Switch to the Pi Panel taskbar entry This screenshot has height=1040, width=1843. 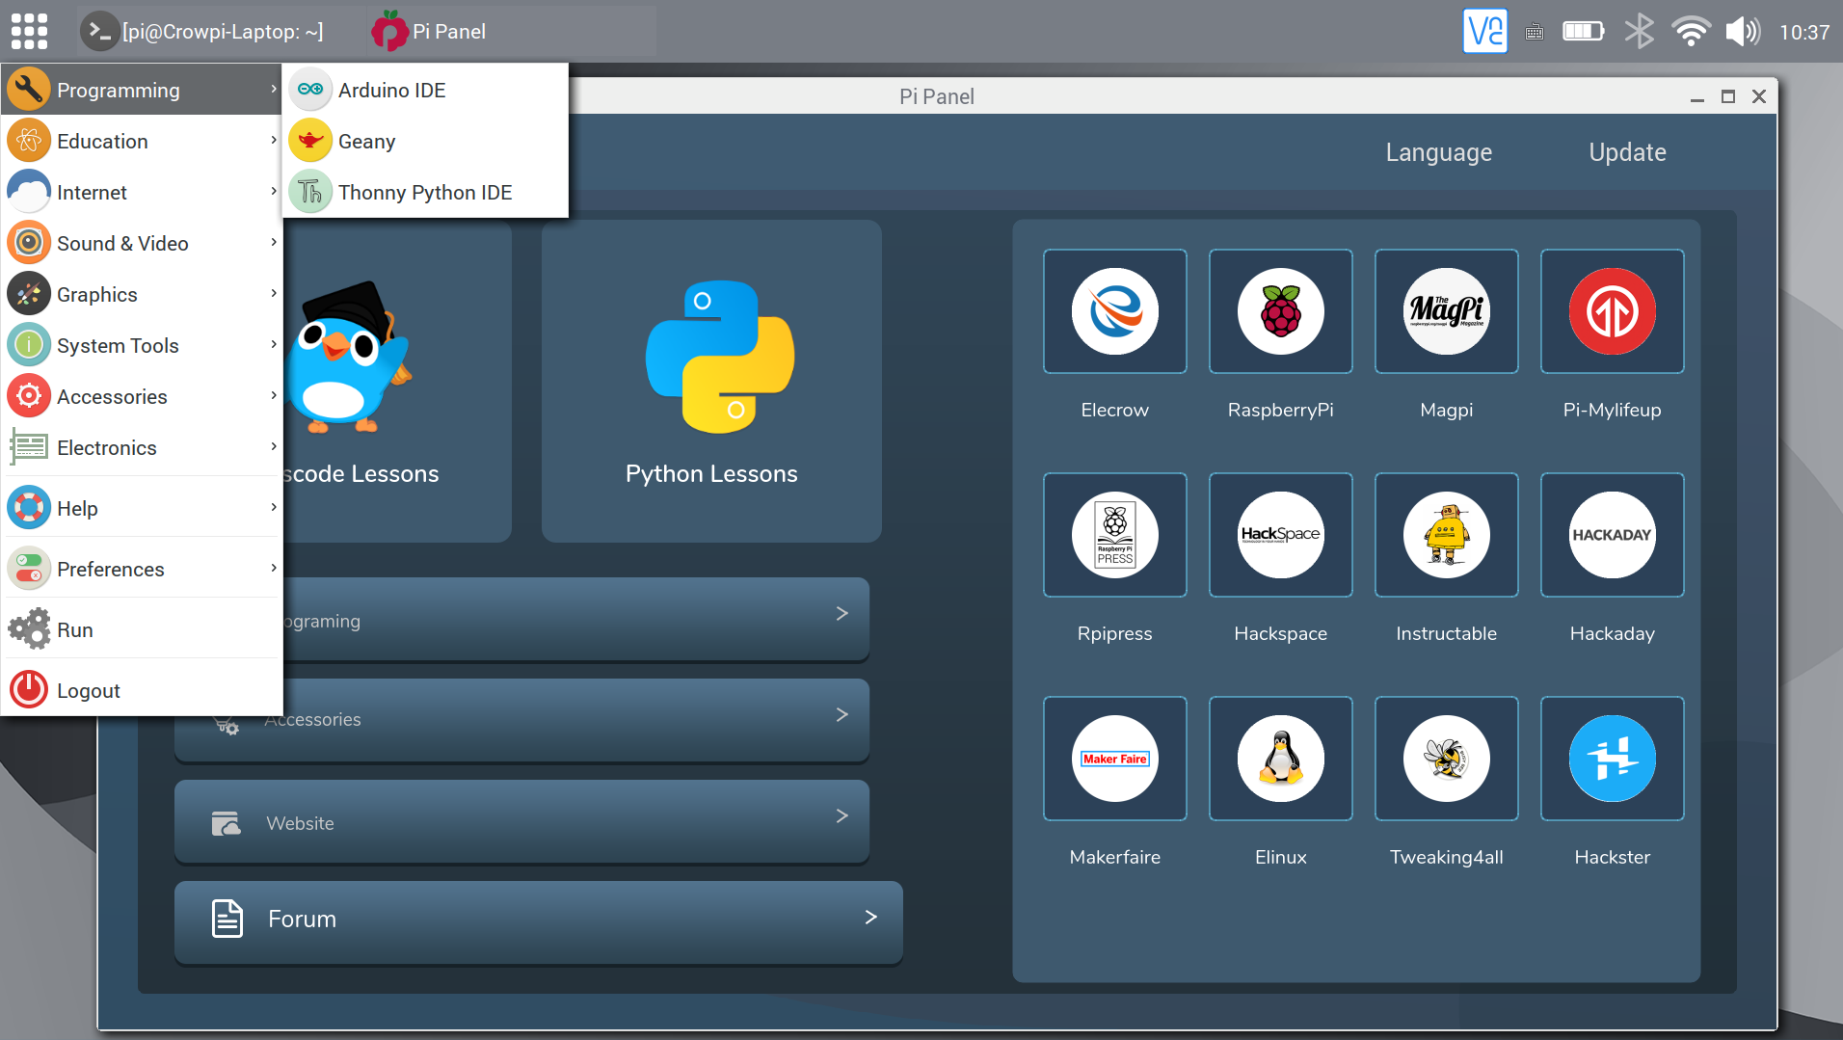512,31
